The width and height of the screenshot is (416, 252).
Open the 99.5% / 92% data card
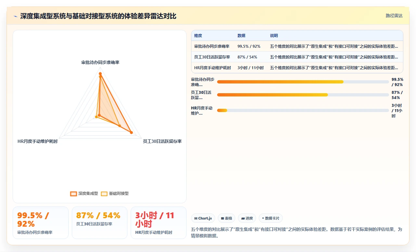pos(41,223)
